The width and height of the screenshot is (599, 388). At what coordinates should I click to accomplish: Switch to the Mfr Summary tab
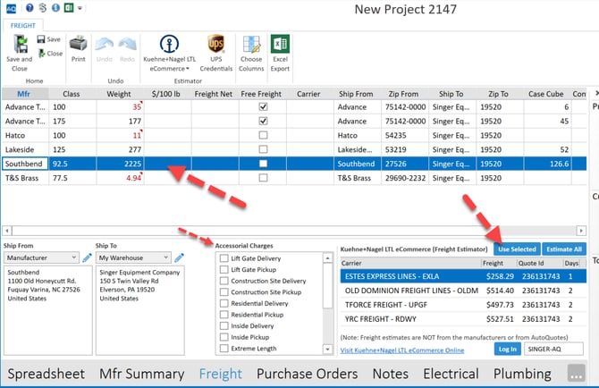[142, 374]
